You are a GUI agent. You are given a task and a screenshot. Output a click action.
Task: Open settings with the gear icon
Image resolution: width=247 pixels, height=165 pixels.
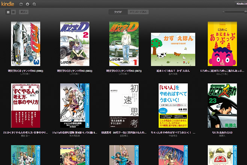pyautogui.click(x=28, y=4)
